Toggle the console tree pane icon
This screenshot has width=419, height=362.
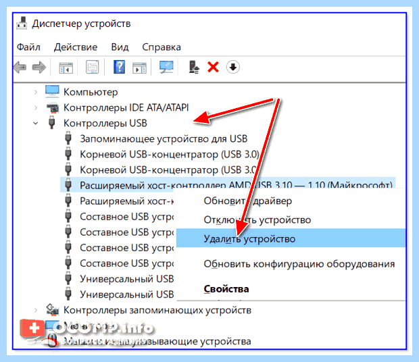(x=66, y=68)
